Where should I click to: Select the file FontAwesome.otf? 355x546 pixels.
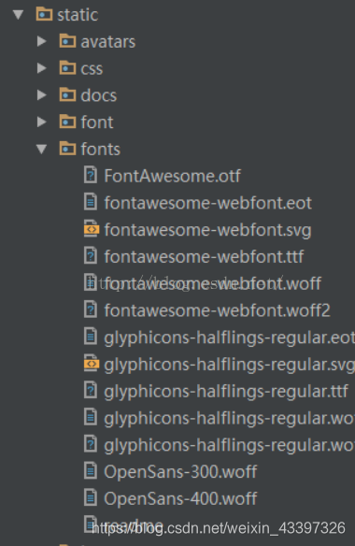click(x=172, y=176)
